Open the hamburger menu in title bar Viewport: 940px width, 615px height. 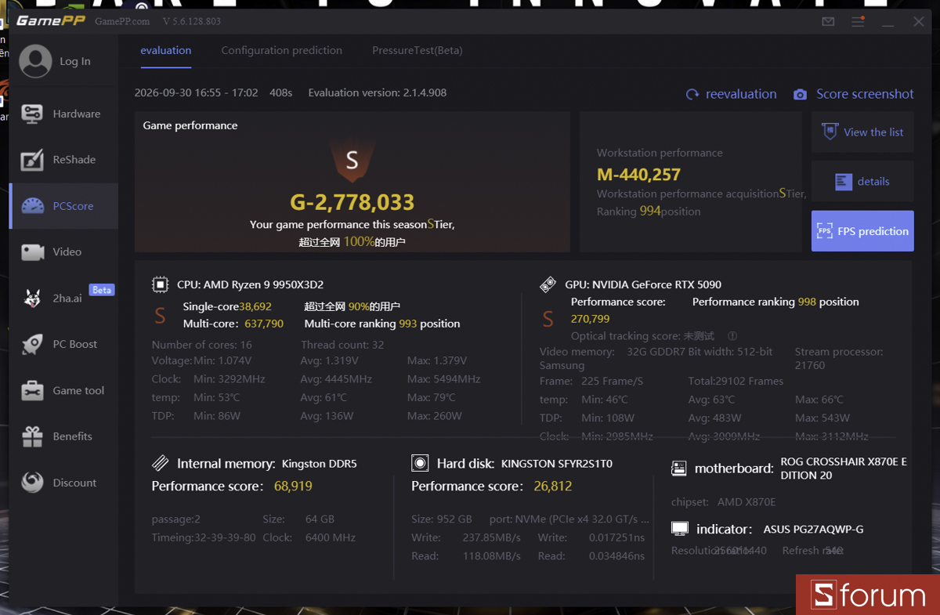(x=858, y=22)
